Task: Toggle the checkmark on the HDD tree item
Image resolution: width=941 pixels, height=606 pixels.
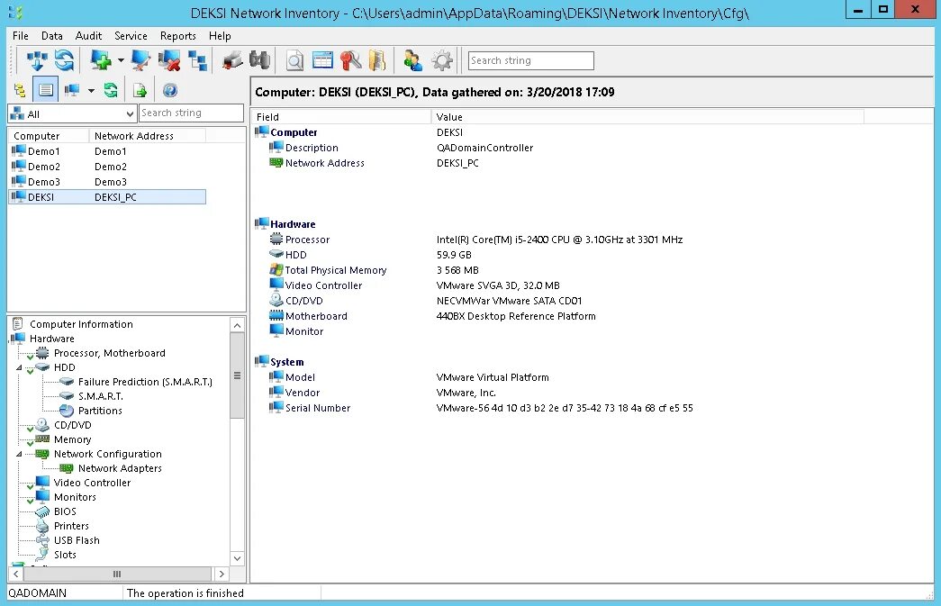Action: (x=30, y=371)
